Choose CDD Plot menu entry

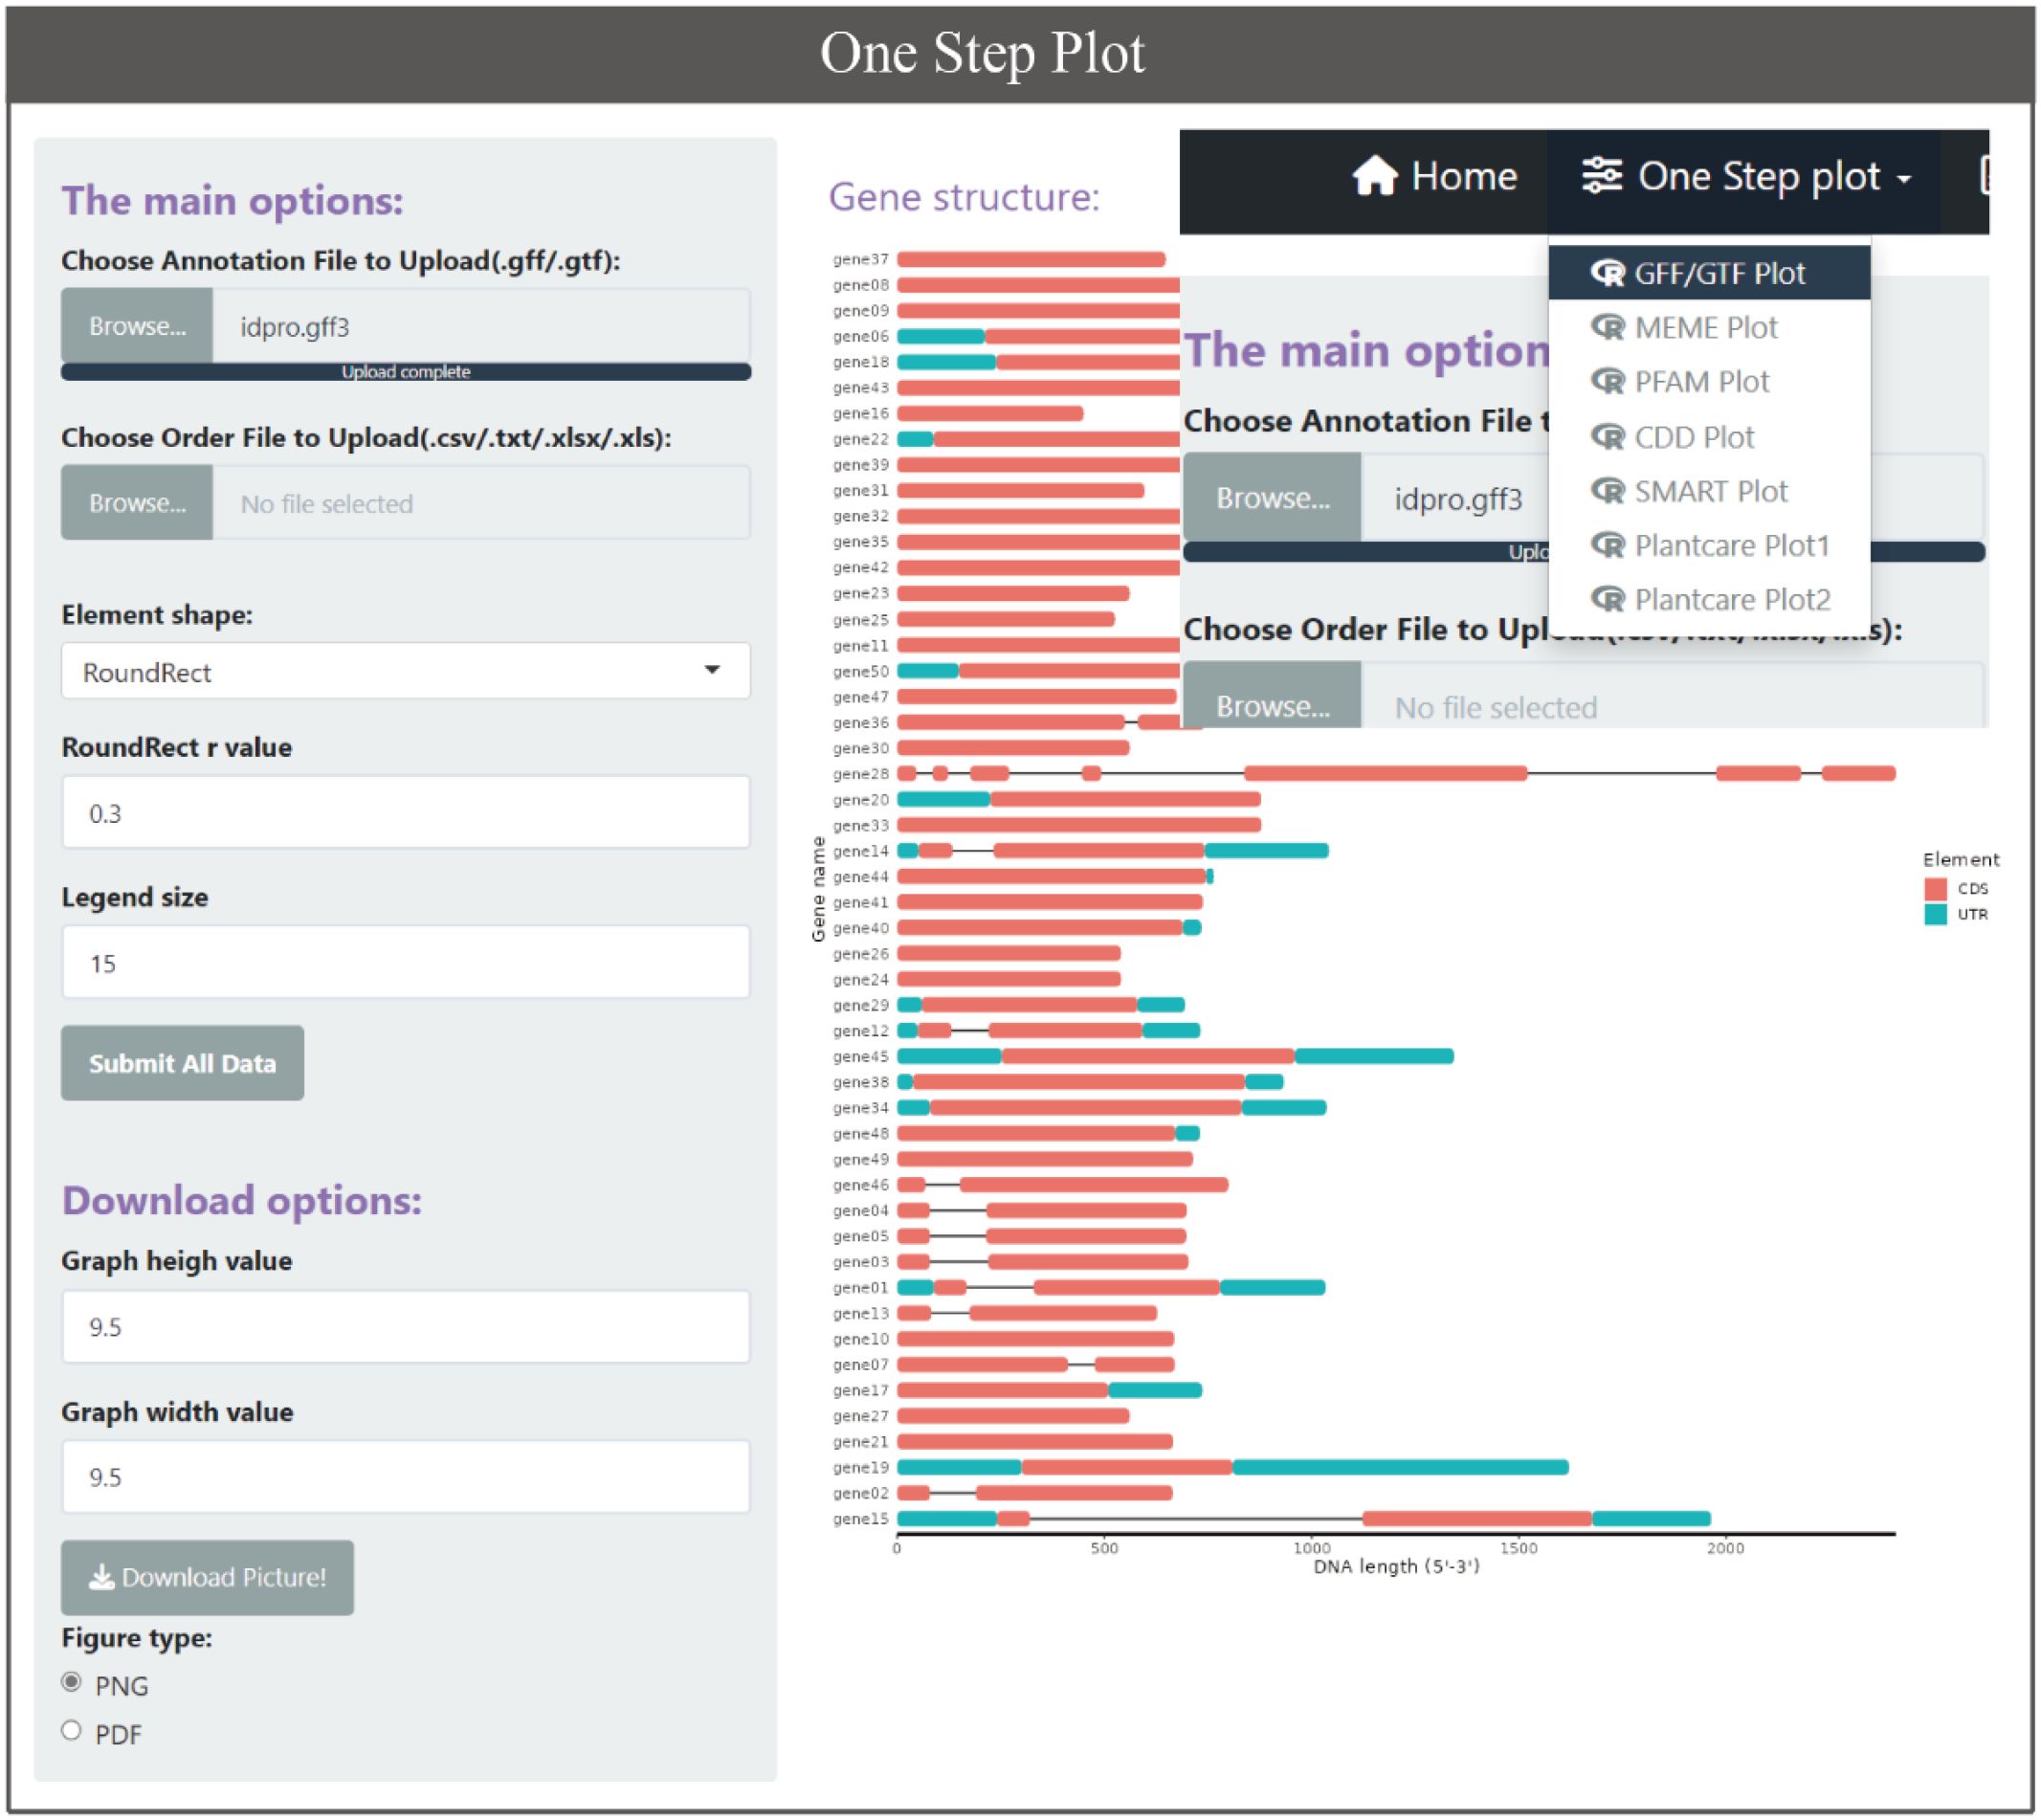1708,437
